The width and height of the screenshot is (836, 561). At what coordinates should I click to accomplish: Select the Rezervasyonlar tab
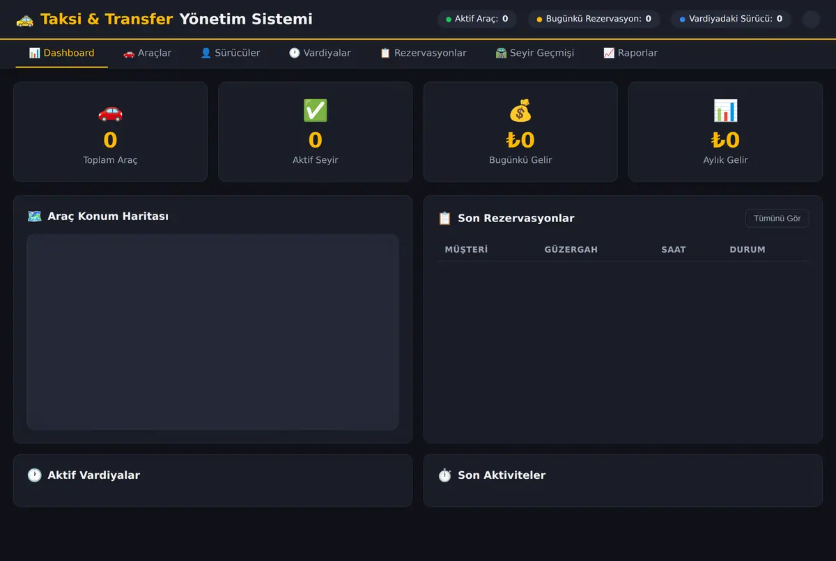click(423, 53)
